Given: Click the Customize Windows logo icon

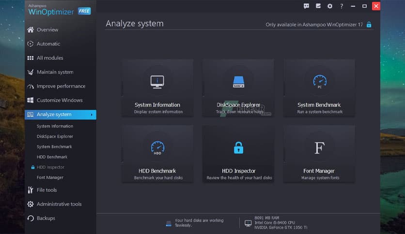Looking at the screenshot, I should (31, 100).
